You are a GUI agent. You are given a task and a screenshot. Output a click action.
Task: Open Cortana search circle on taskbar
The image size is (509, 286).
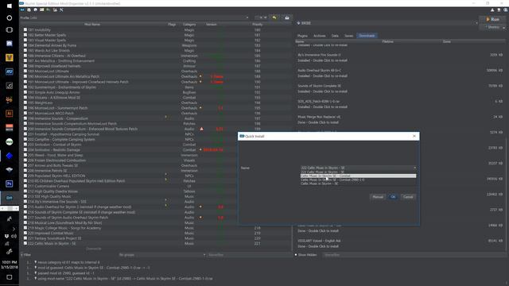click(10, 17)
